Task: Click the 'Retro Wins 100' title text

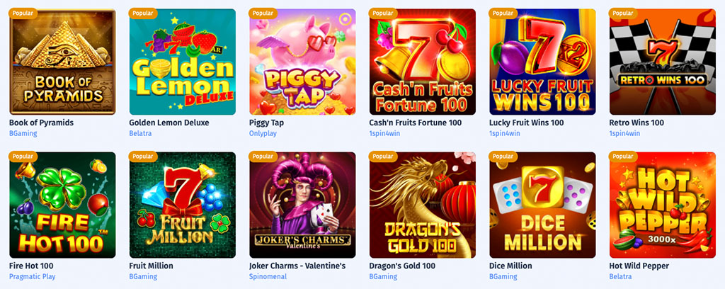Action: (x=636, y=123)
